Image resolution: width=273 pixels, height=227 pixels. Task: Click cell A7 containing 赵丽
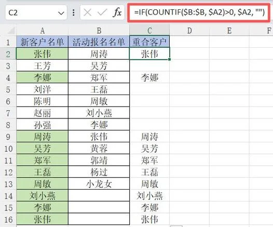click(x=43, y=113)
